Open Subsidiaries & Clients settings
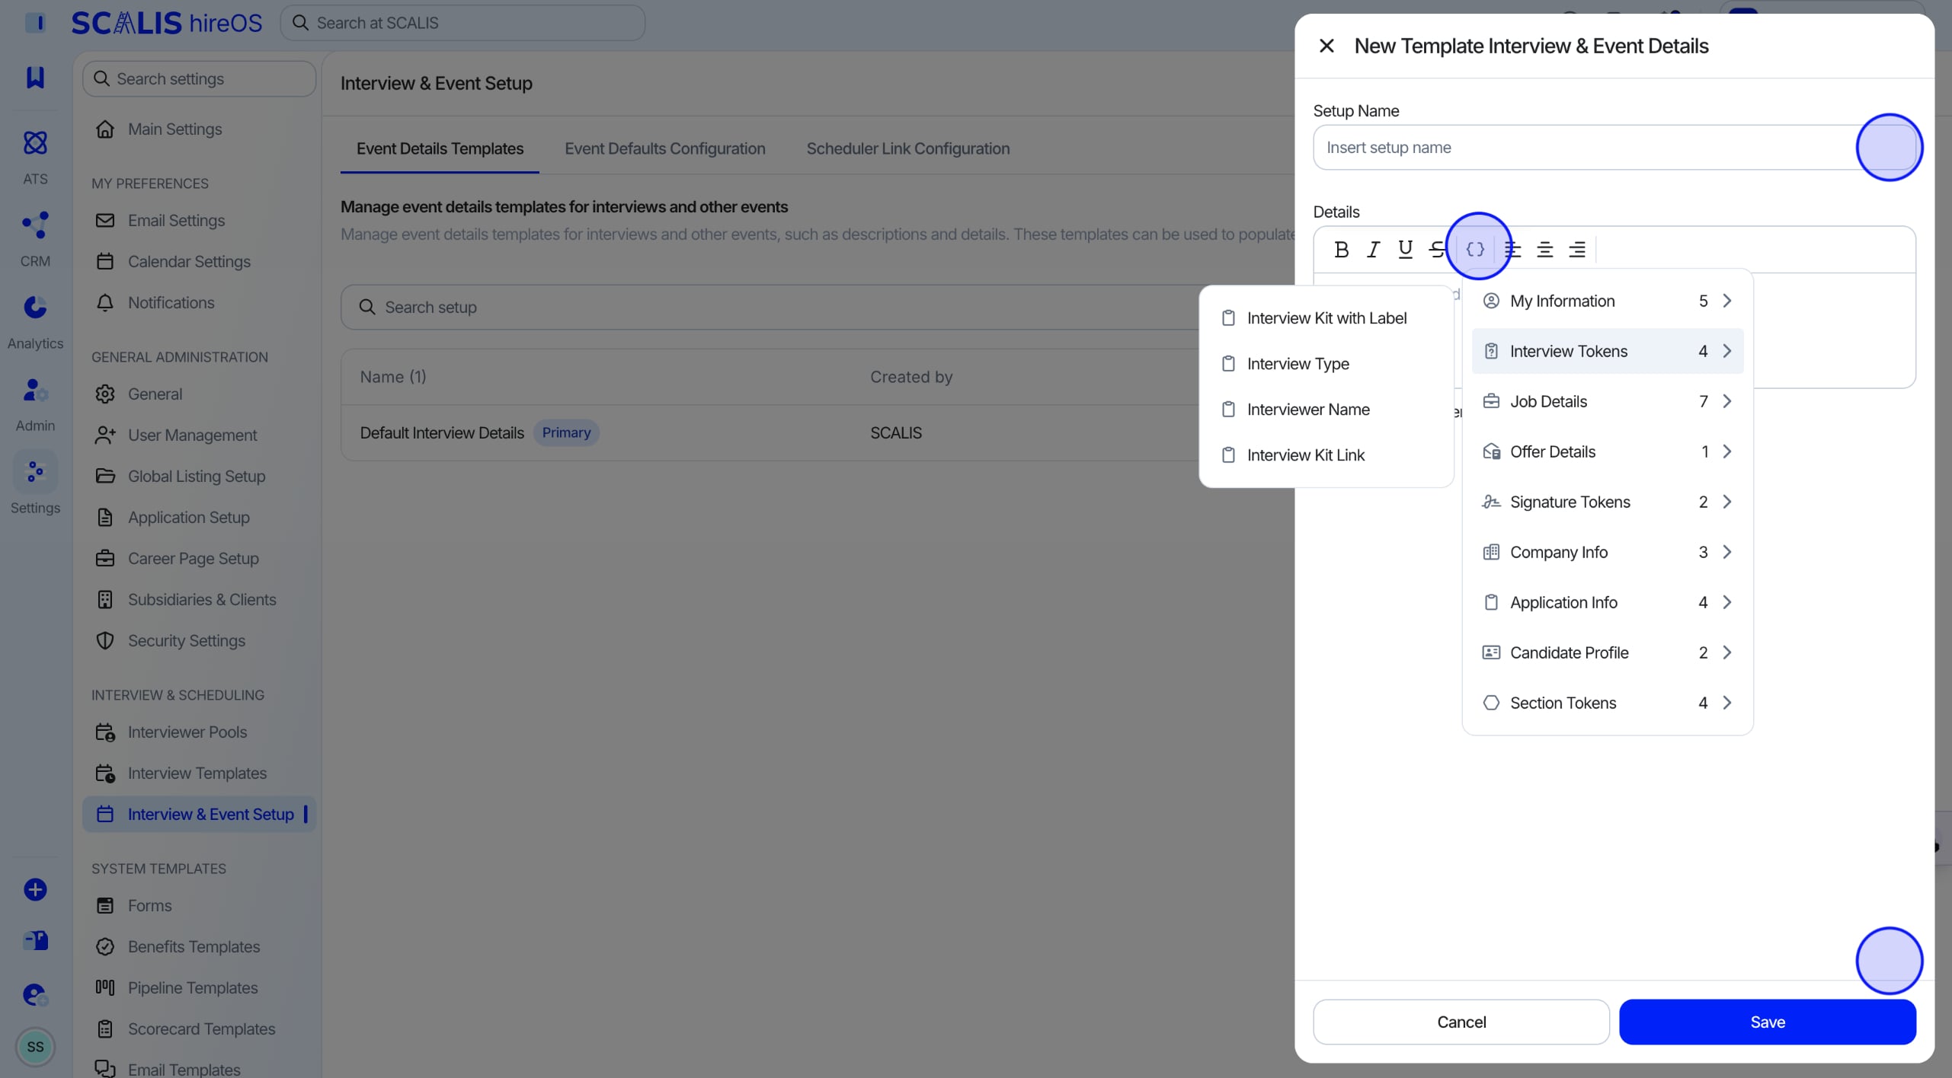 [x=199, y=599]
